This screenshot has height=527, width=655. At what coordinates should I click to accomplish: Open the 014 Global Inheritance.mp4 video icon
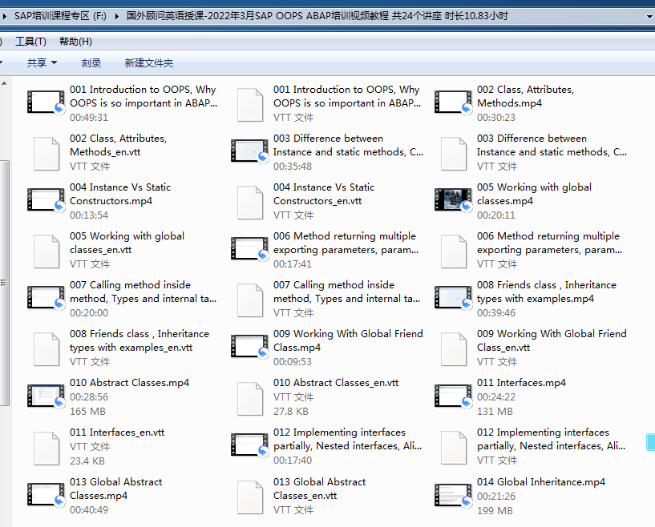tap(453, 495)
